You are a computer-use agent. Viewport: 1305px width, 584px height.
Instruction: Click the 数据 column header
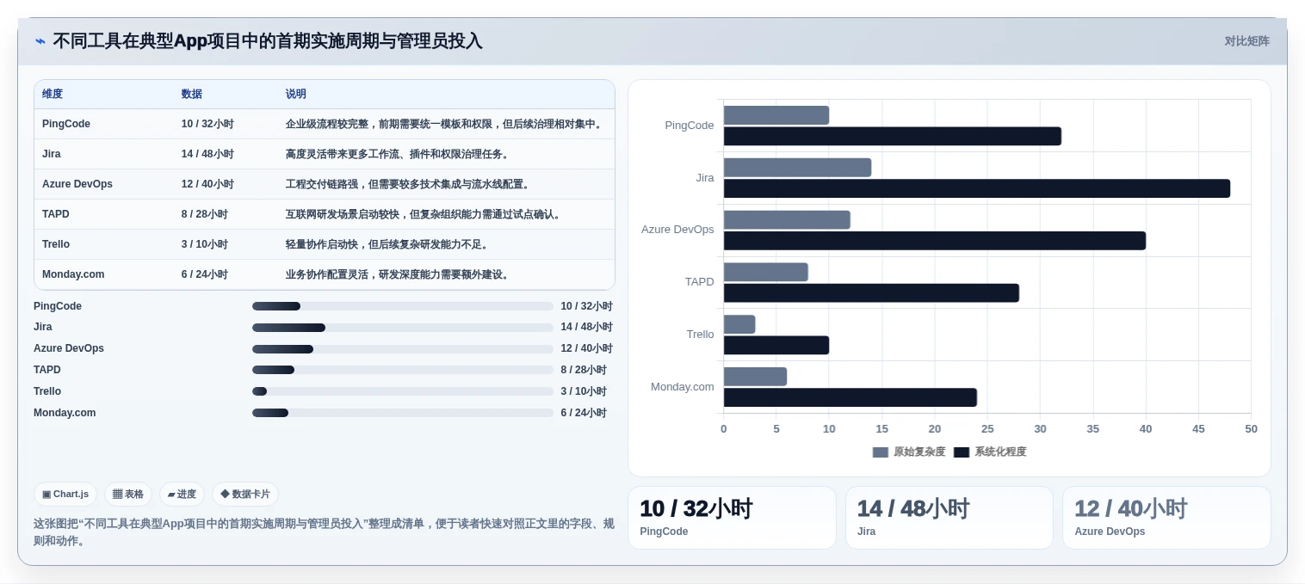click(192, 95)
